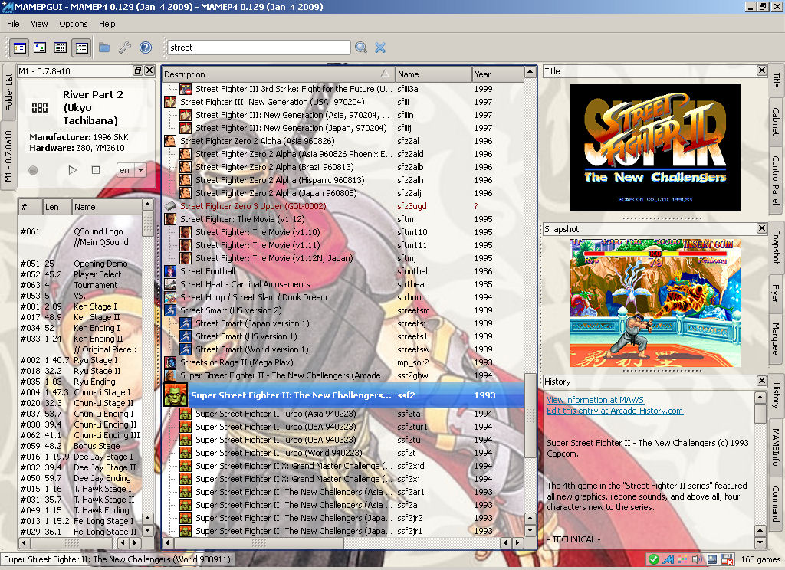Click the Super Street Fighter II title screen image
Image resolution: width=785 pixels, height=570 pixels.
click(x=655, y=148)
